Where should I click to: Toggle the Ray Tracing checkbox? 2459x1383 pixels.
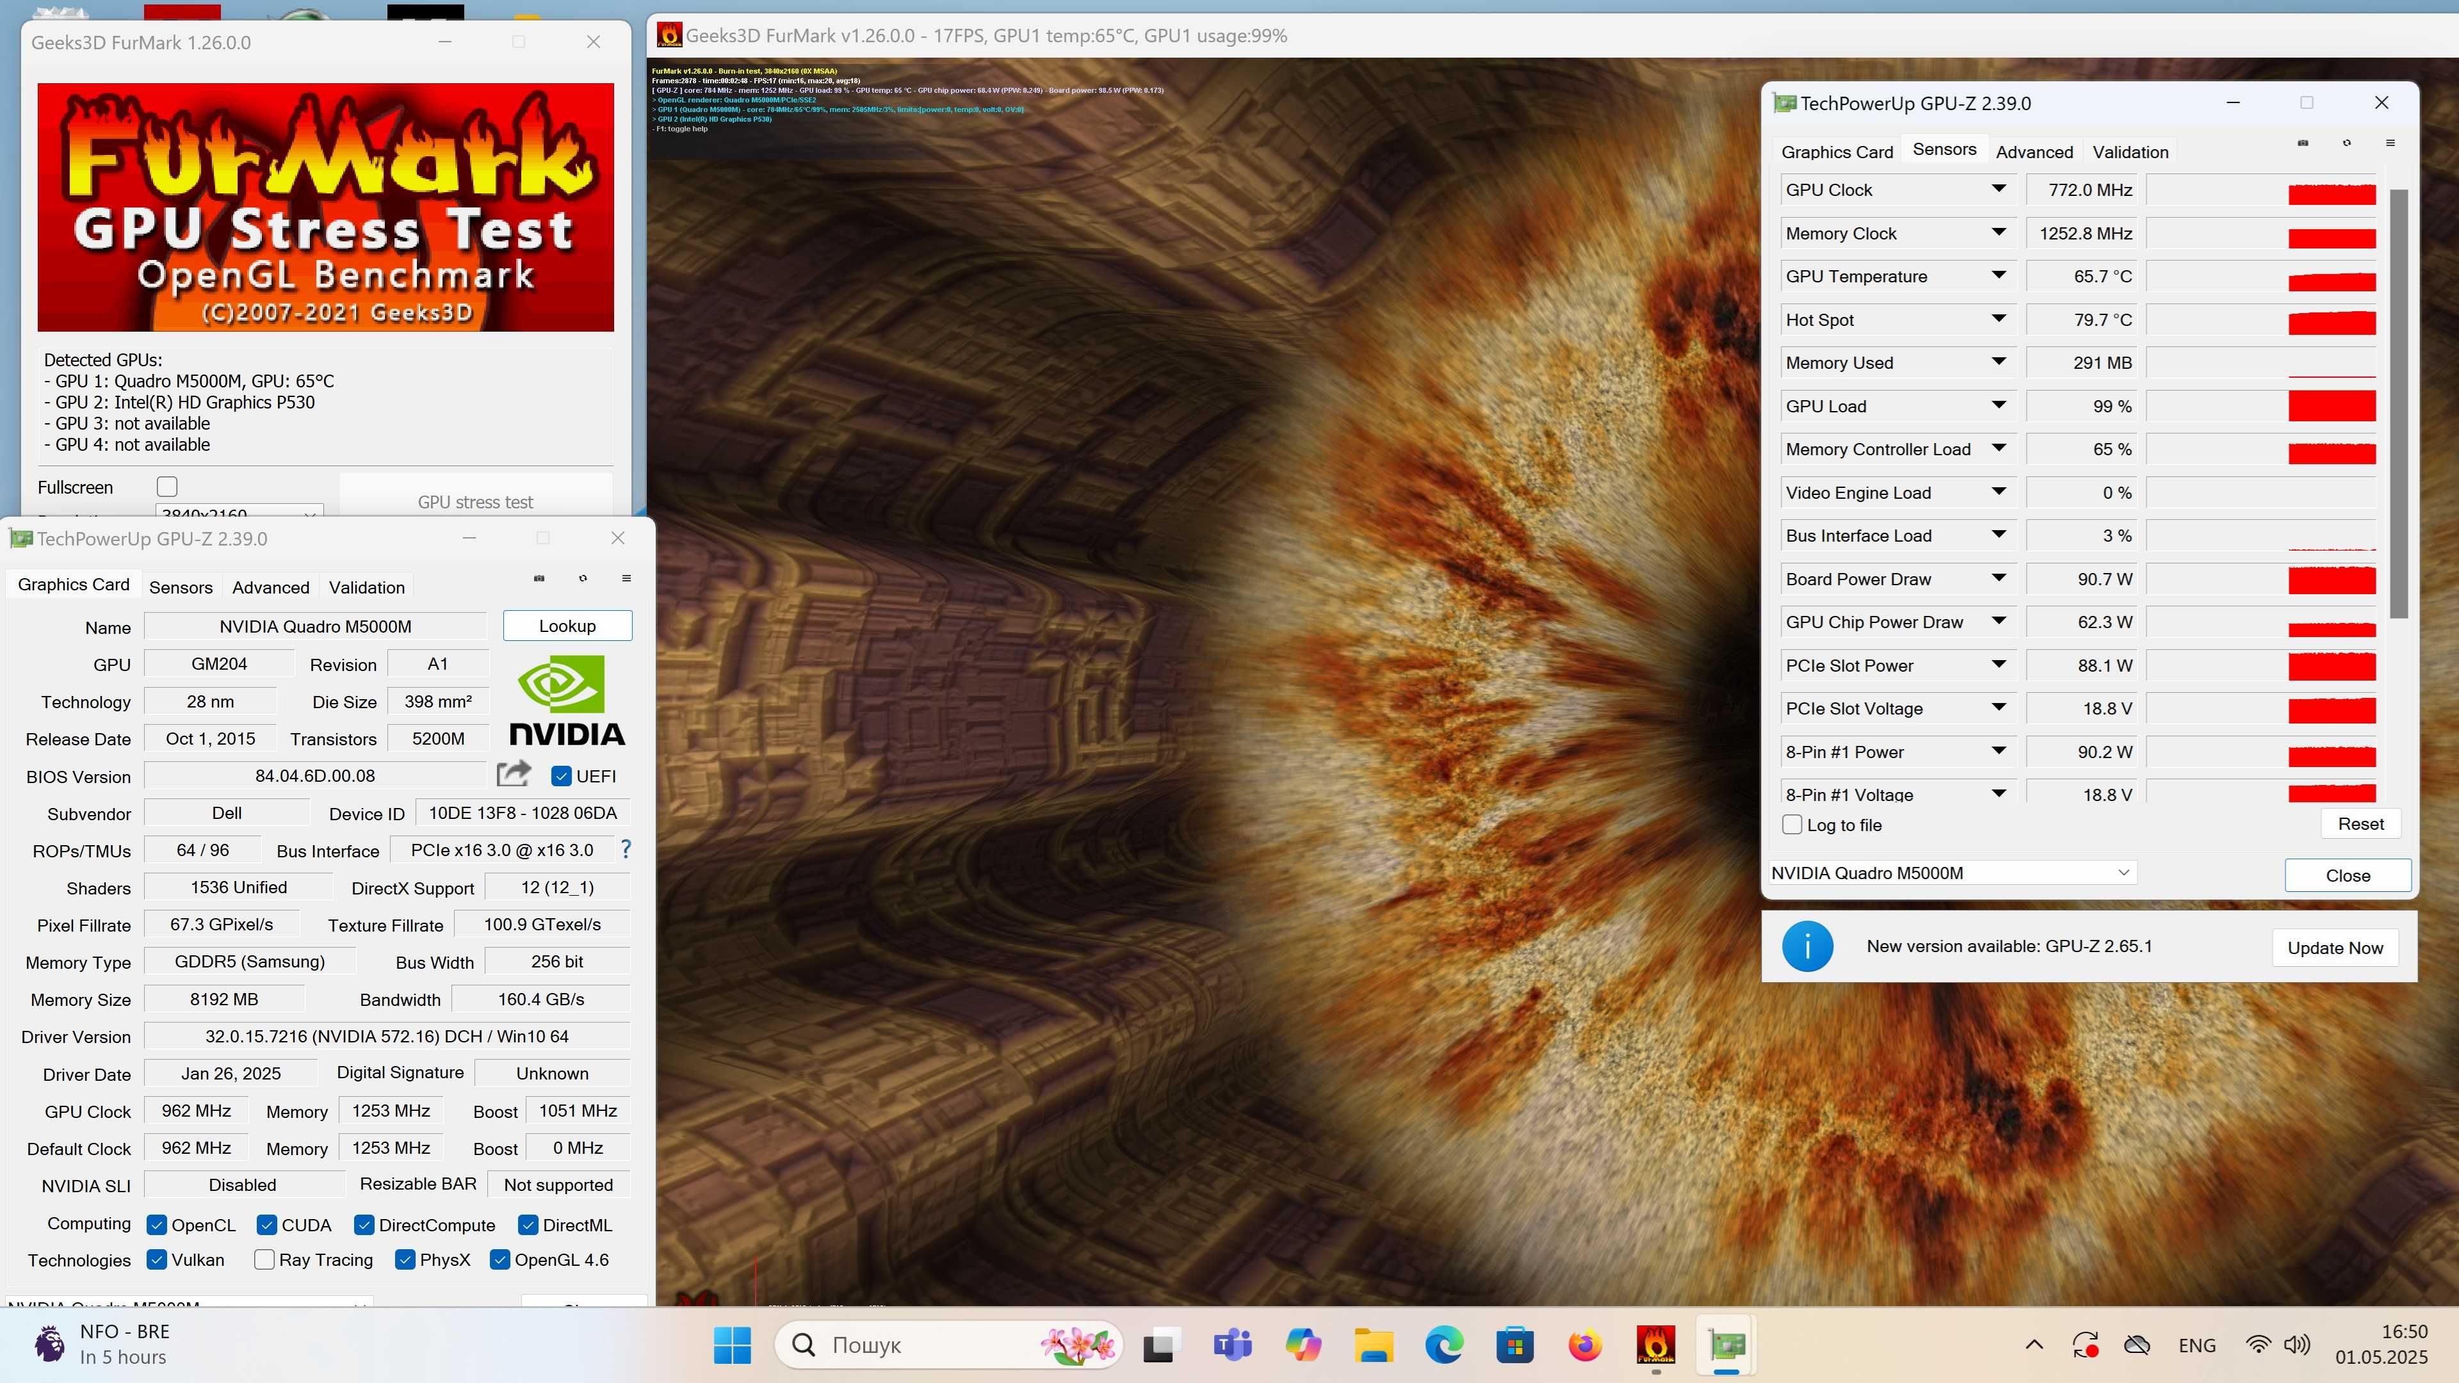point(264,1260)
